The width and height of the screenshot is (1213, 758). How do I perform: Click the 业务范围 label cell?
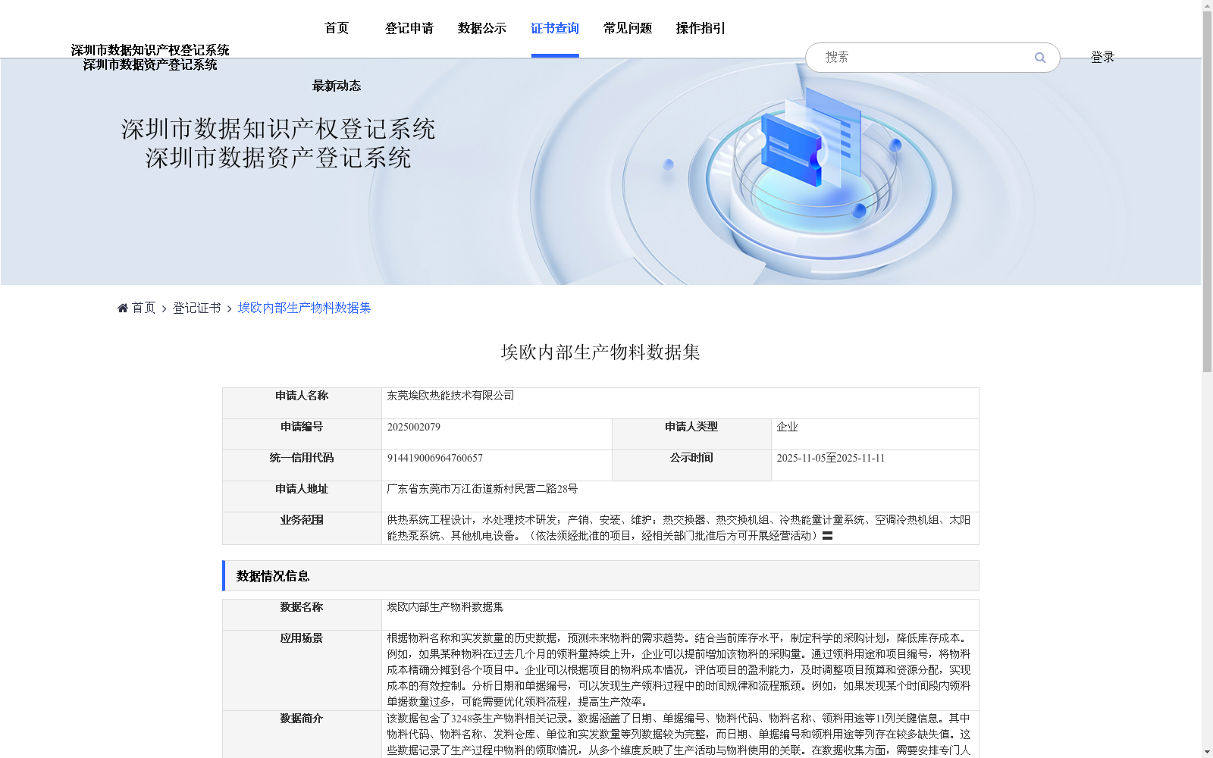[302, 528]
